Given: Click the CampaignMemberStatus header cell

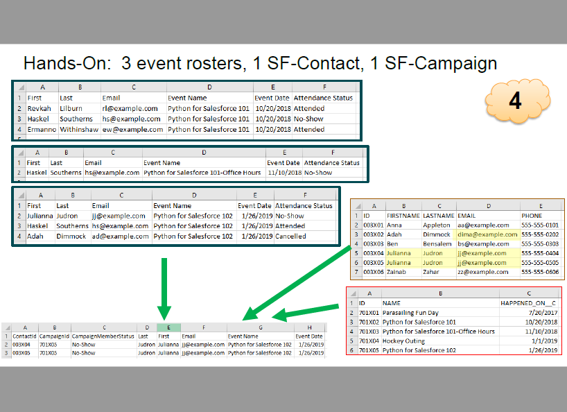Looking at the screenshot, I should click(103, 336).
